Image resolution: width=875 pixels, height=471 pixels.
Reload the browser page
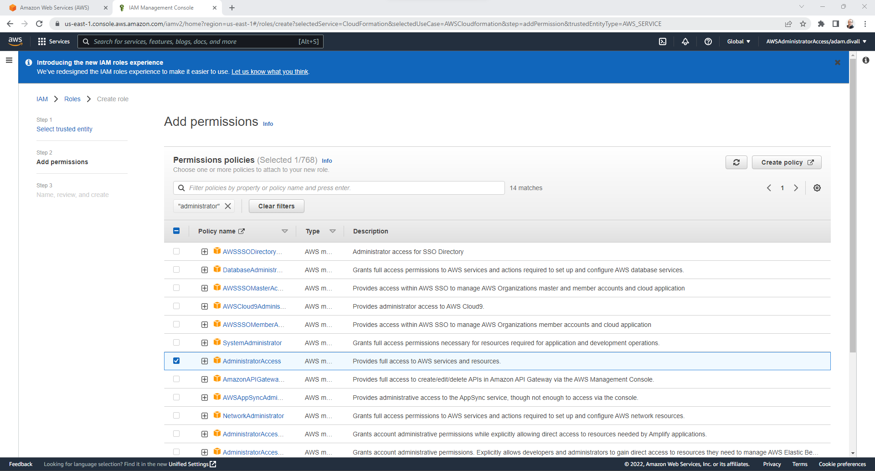click(x=39, y=24)
